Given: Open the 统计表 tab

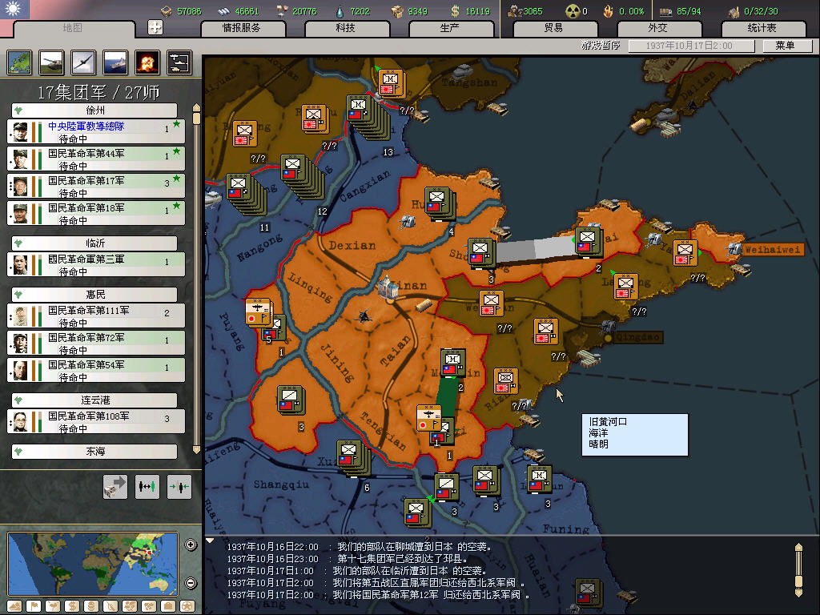Looking at the screenshot, I should click(x=762, y=28).
